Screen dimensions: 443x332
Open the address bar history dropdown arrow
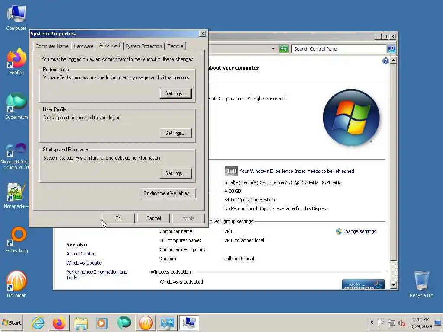point(273,49)
